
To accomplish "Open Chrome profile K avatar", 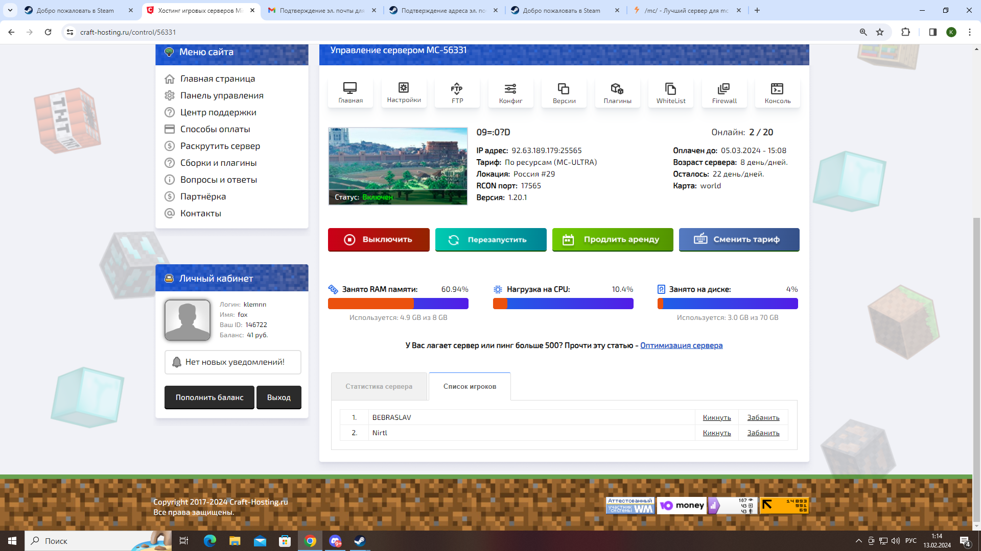I will pos(951,32).
